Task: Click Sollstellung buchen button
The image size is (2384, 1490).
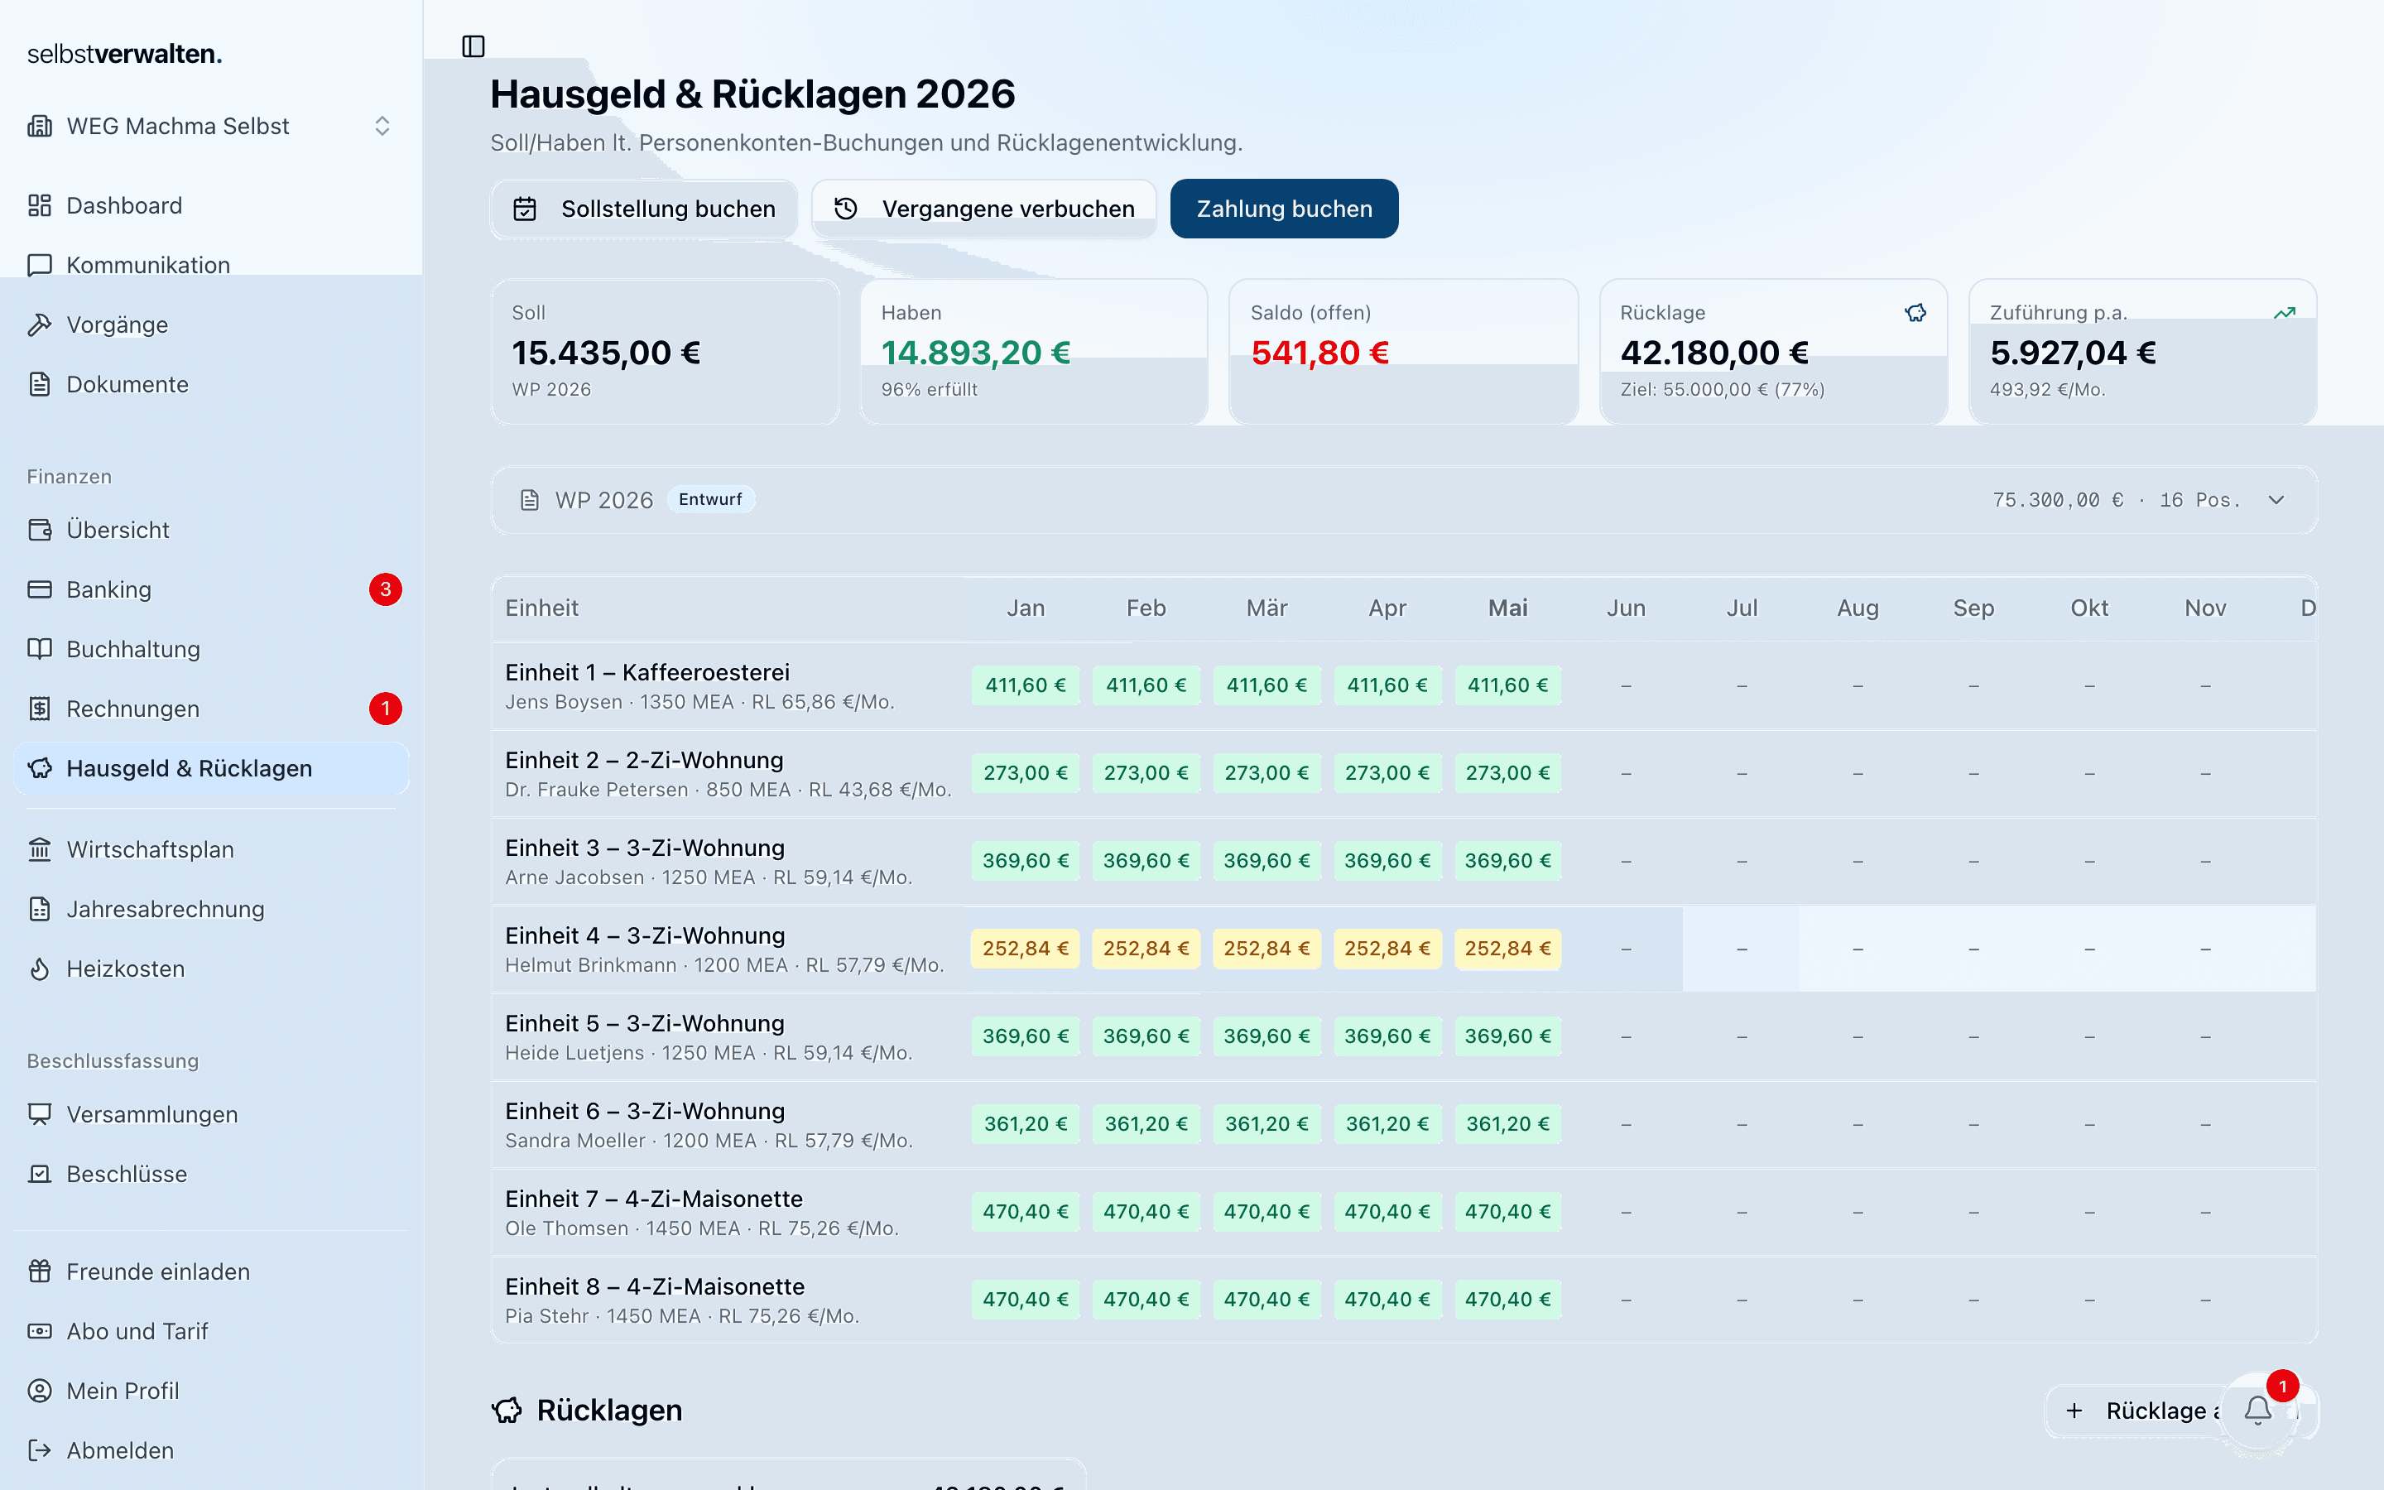Action: click(x=644, y=209)
